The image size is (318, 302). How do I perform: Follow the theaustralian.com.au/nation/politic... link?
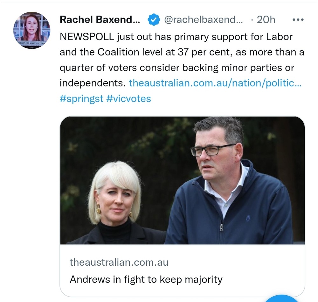(x=215, y=83)
